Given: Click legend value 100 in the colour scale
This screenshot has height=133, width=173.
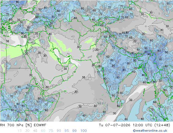Looking at the screenshot, I should (x=83, y=131).
